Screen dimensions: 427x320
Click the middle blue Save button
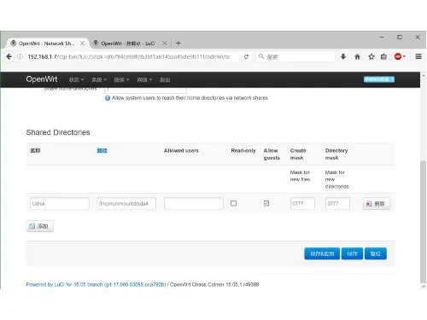[x=352, y=253]
